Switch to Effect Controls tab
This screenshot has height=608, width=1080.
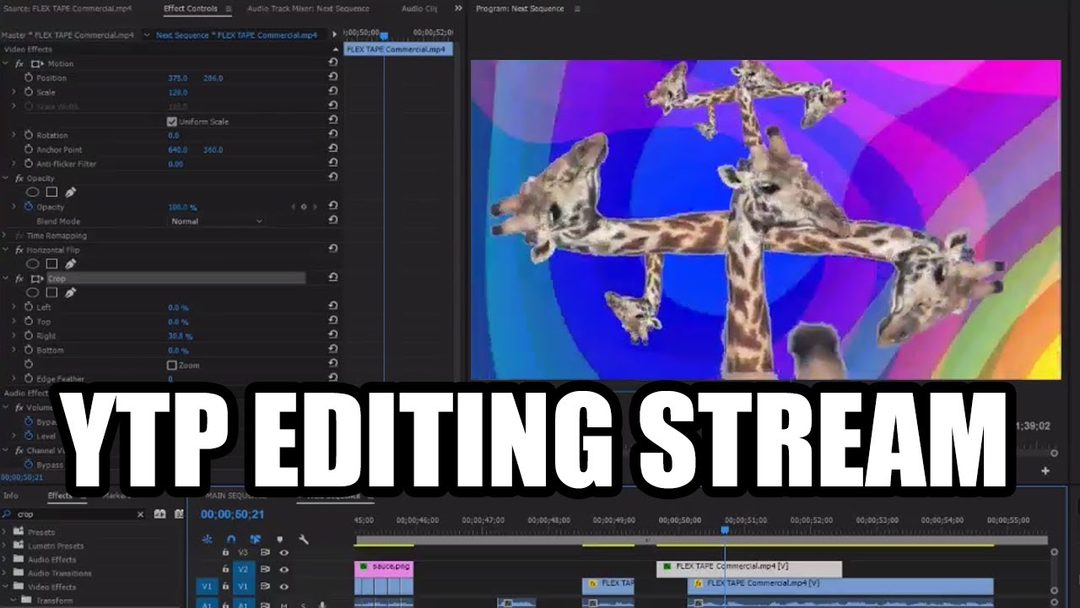pyautogui.click(x=191, y=8)
